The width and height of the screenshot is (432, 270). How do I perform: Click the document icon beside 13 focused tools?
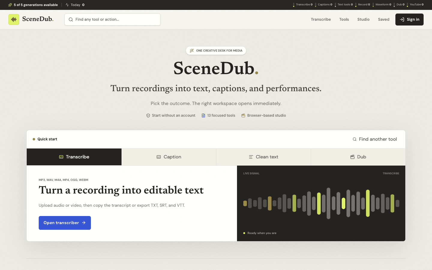tap(203, 115)
